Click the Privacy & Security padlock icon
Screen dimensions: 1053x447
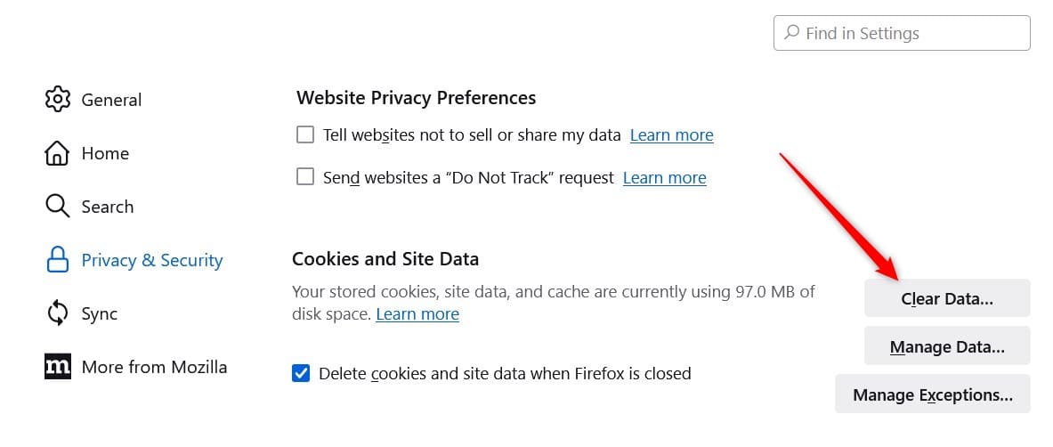tap(57, 259)
